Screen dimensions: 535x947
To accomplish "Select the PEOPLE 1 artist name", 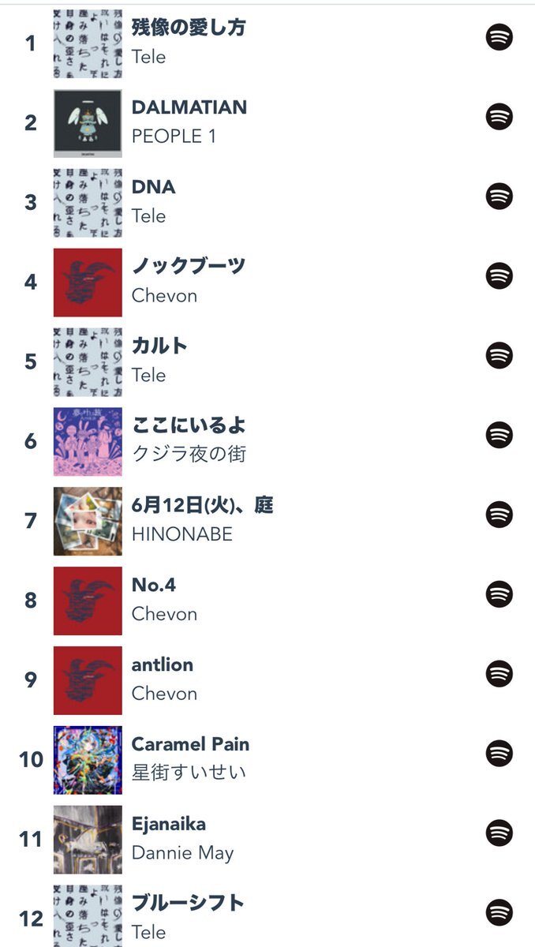I will tap(174, 137).
